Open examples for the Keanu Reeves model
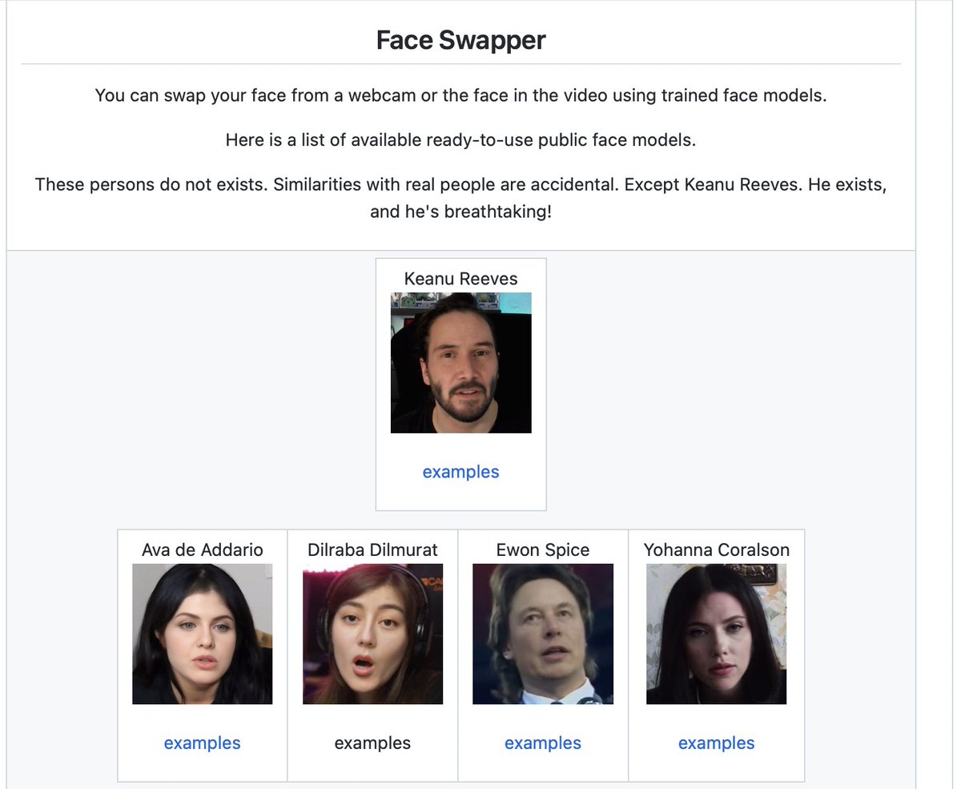This screenshot has height=789, width=961. coord(460,472)
